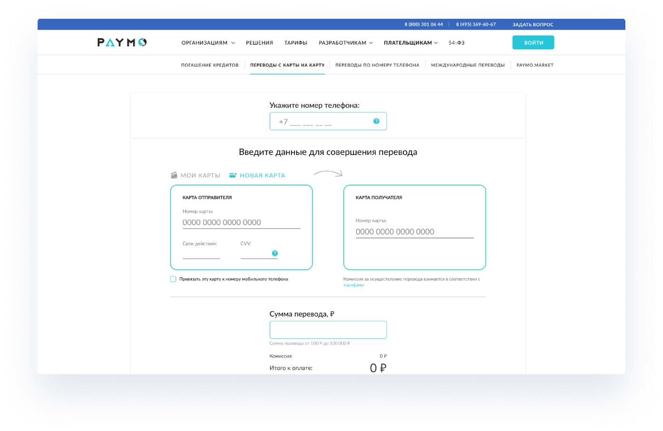Viewport: 663px width, 431px height.
Task: Focus the recipient card number field
Action: click(x=414, y=232)
